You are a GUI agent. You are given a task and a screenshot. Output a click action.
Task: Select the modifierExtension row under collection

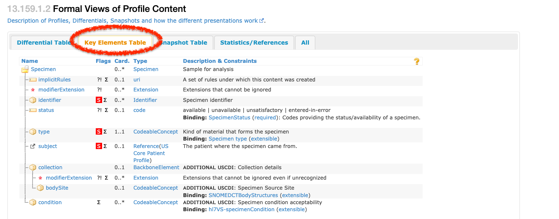coord(69,178)
